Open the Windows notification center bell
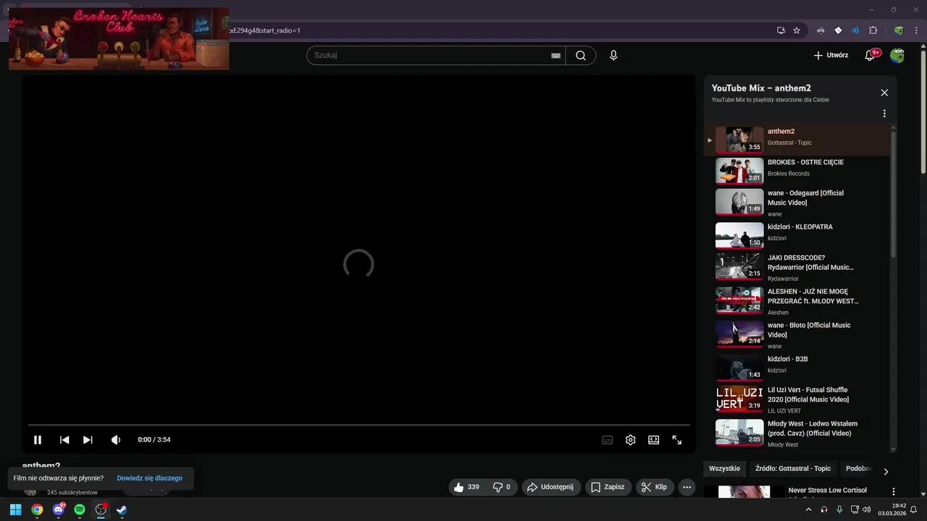 [914, 509]
